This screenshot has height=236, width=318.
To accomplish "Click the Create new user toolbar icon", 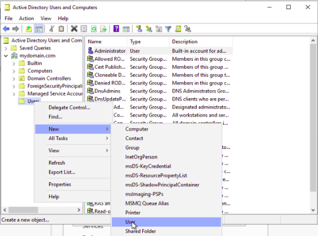I will point(139,29).
